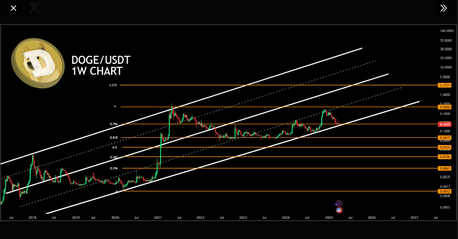Click the 0.0617 orange price label
Viewport: 458px width, 239px height.
pyautogui.click(x=444, y=138)
